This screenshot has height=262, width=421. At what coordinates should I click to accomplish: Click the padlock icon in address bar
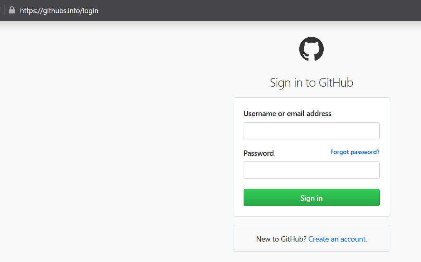(12, 10)
